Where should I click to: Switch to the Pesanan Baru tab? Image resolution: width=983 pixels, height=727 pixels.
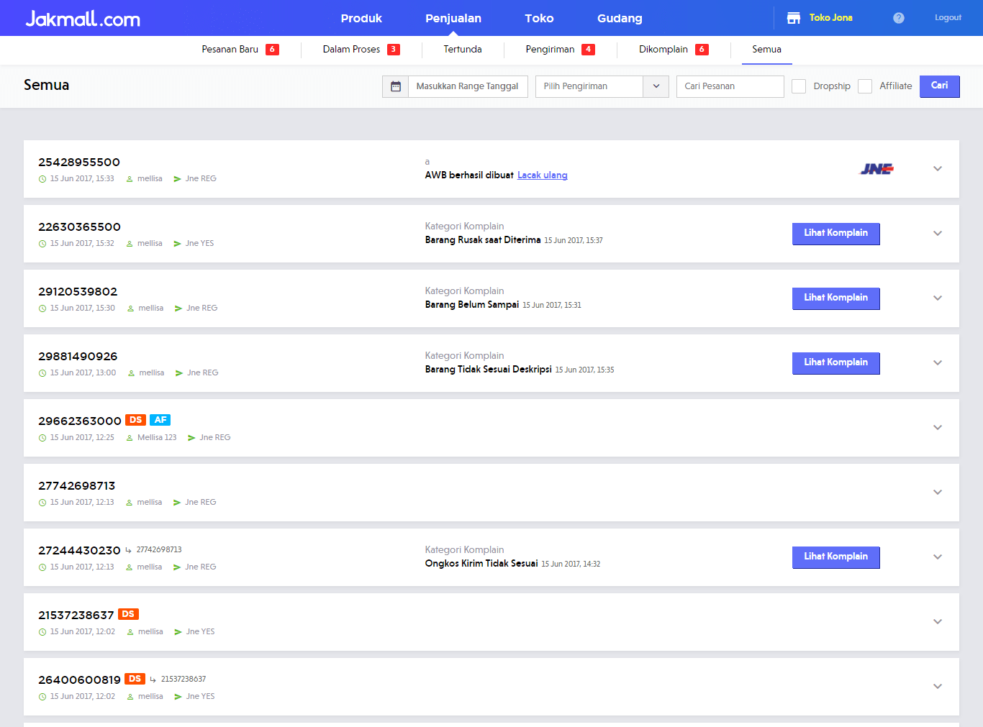[230, 50]
